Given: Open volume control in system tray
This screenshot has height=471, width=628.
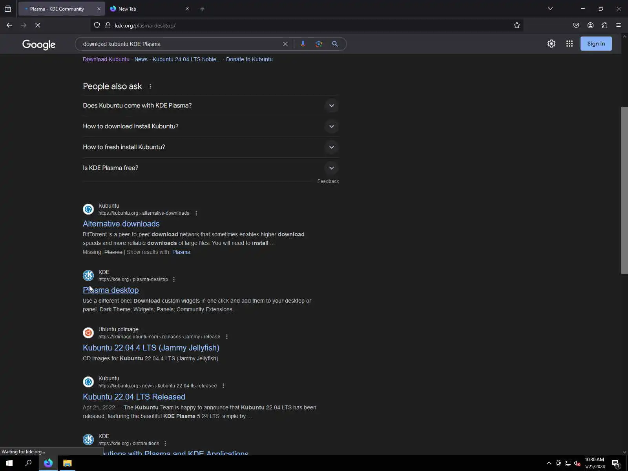Looking at the screenshot, I should click(577, 463).
